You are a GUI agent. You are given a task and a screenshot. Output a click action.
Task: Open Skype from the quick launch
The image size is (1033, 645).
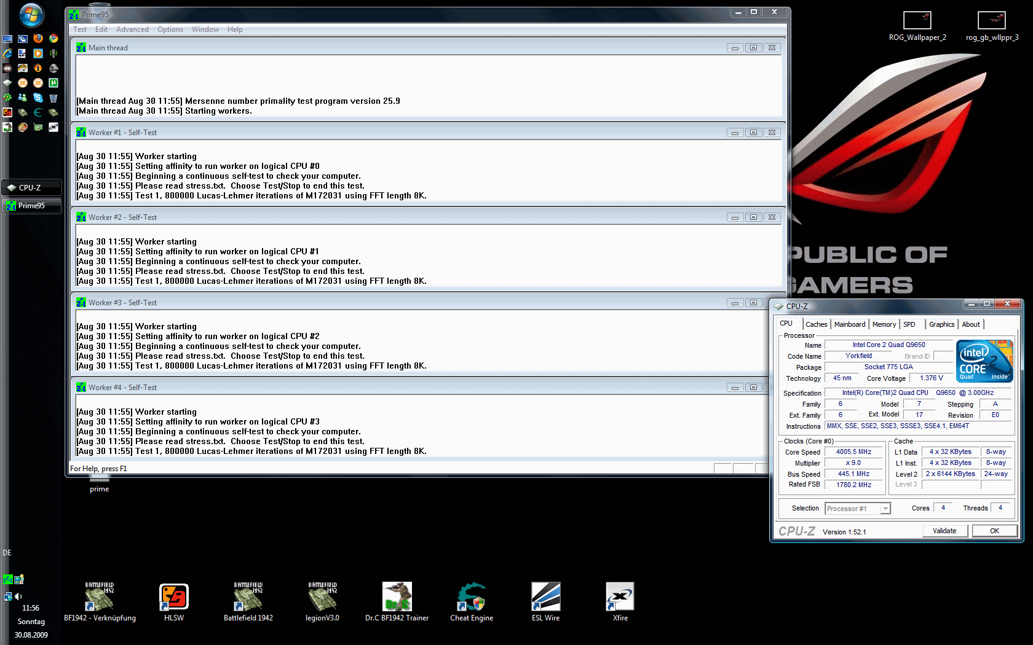(38, 98)
